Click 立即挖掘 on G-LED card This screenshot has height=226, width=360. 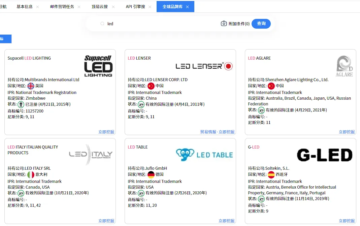click(347, 221)
